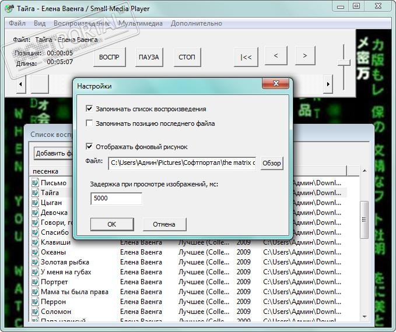
Task: Click audio file icon next to Письмо
Action: [x=35, y=183]
